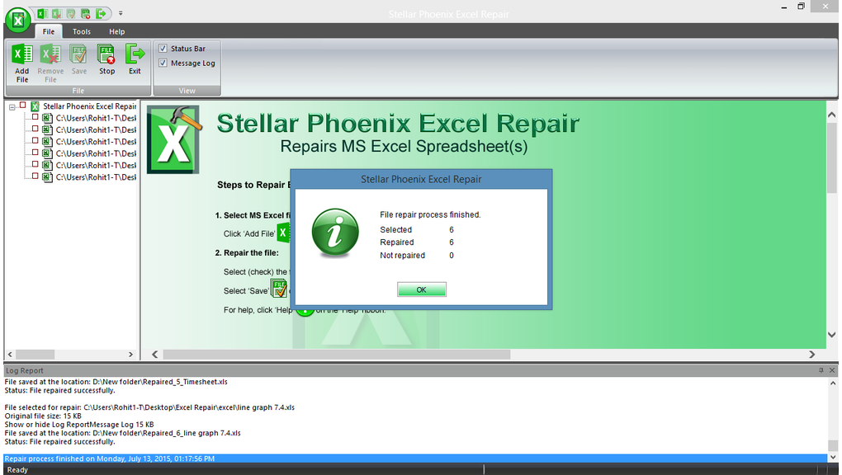Open the Tools ribbon tab

(82, 31)
